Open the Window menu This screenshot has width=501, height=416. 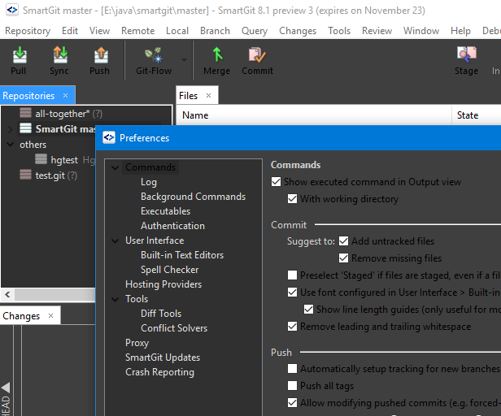(x=421, y=31)
